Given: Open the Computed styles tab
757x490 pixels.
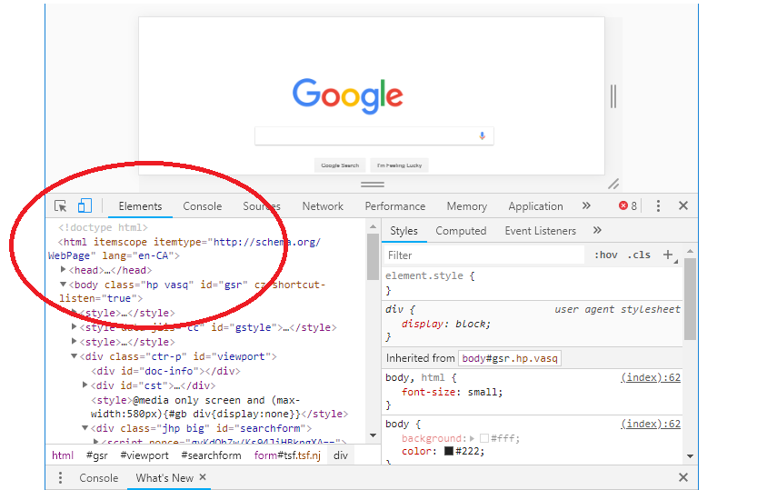Looking at the screenshot, I should tap(461, 231).
